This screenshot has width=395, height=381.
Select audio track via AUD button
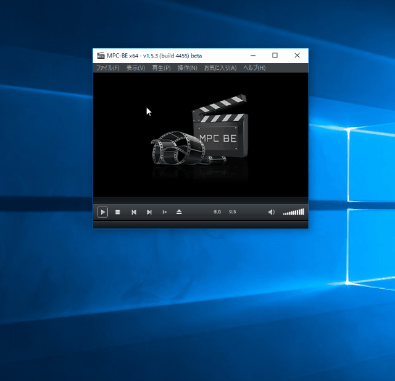point(217,212)
